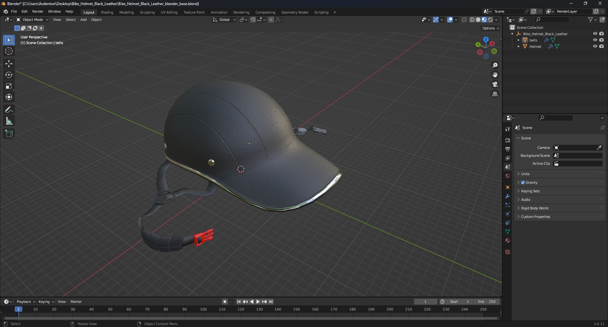Screen dimensions: 608x327
Task: Select the Measure tool
Action: pyautogui.click(x=9, y=121)
